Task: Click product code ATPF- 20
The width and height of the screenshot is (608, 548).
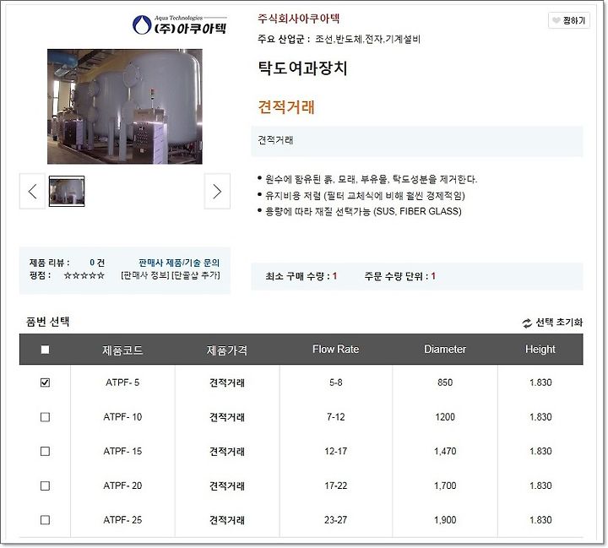Action: point(122,486)
